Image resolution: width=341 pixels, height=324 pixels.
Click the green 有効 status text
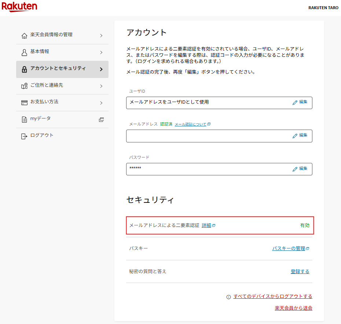click(305, 226)
